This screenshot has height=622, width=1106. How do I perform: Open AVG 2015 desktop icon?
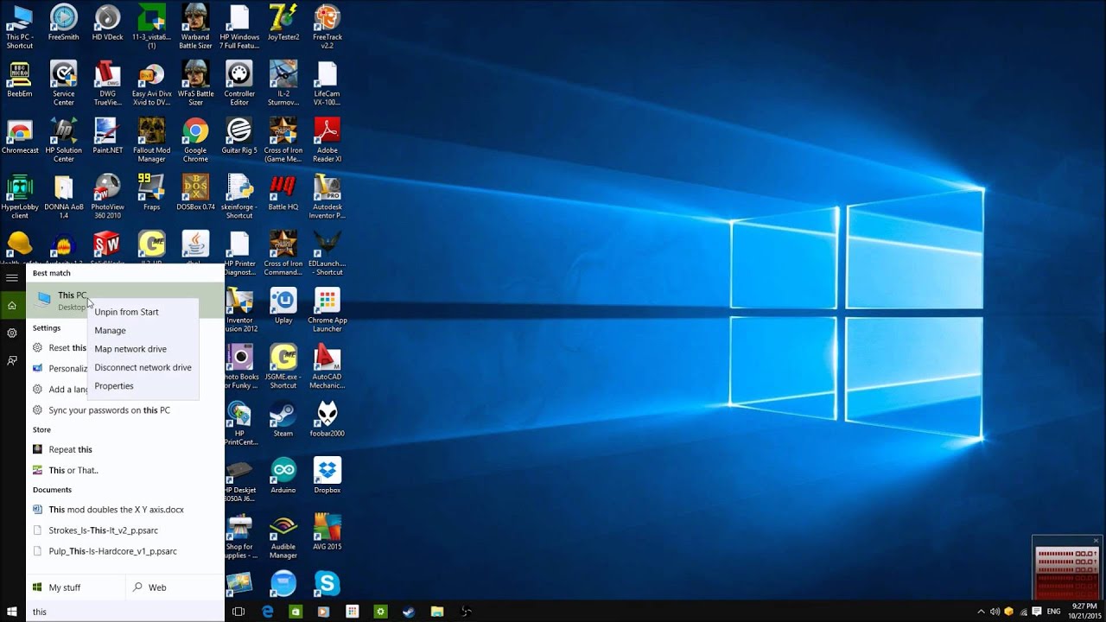pos(327,532)
